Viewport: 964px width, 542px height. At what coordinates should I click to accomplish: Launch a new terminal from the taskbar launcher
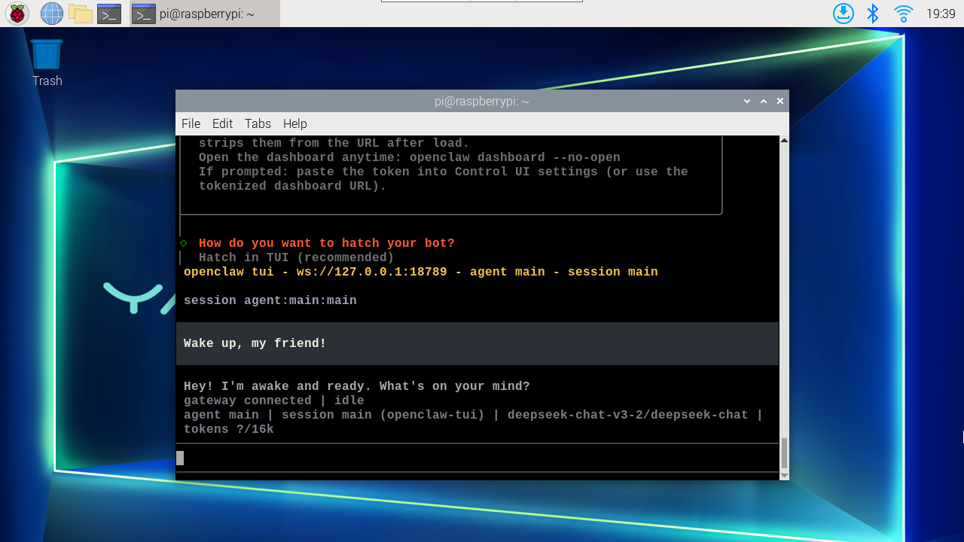tap(109, 14)
